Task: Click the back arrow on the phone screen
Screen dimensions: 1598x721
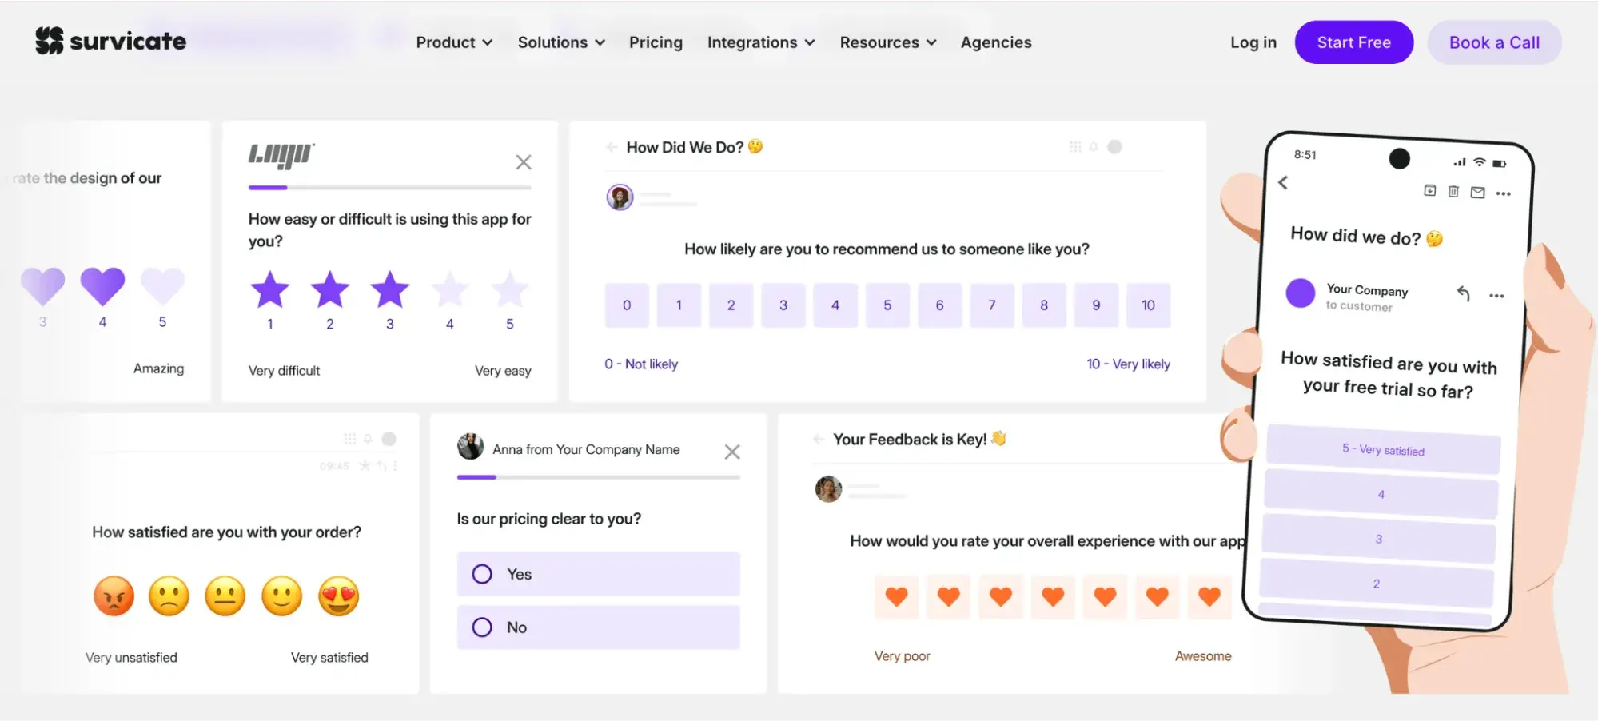Action: coord(1283,183)
